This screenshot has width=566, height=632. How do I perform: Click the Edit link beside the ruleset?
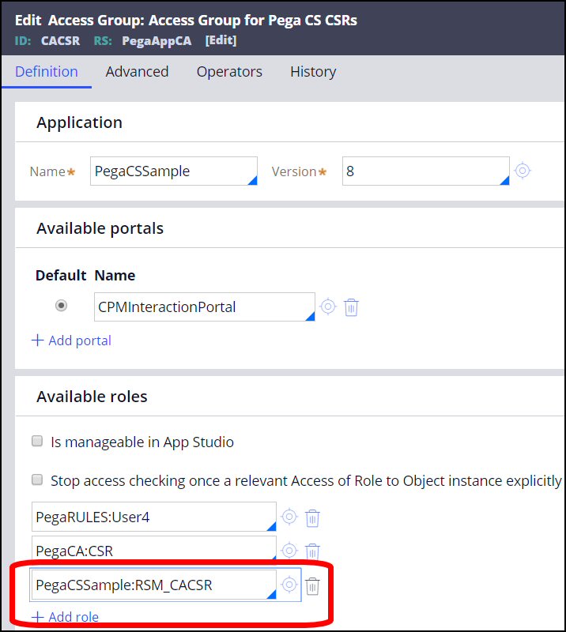pos(221,40)
